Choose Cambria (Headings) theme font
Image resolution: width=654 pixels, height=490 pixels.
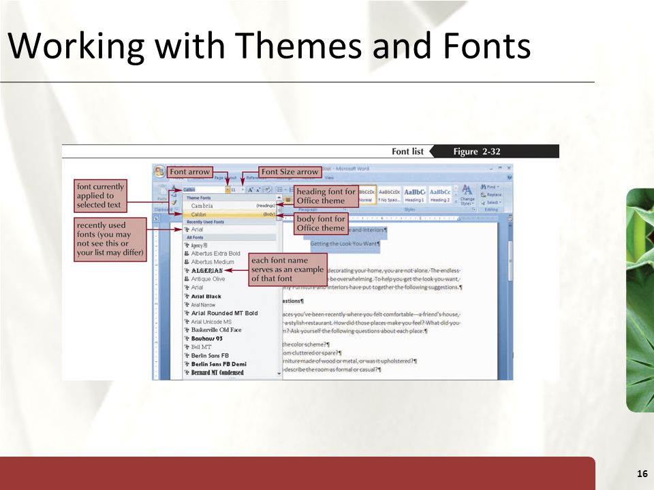pyautogui.click(x=230, y=206)
